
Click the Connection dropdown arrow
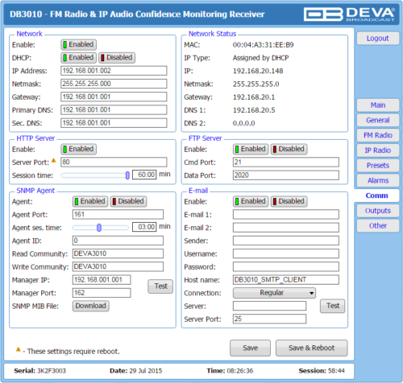pyautogui.click(x=311, y=293)
